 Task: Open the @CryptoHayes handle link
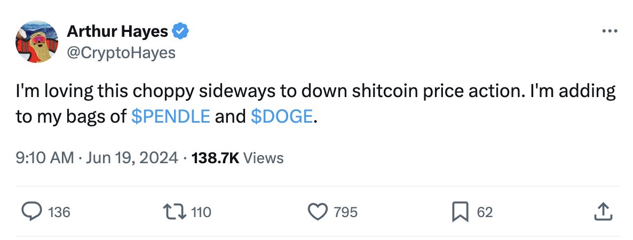pyautogui.click(x=121, y=52)
